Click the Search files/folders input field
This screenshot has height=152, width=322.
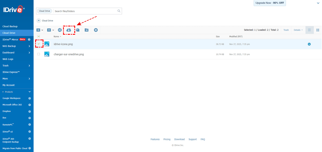pos(85,11)
